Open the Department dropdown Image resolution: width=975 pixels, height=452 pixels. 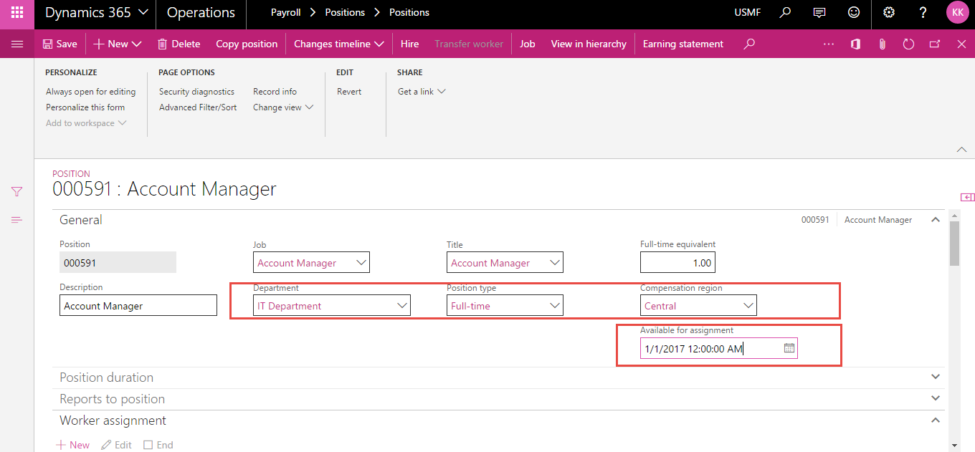(x=401, y=304)
